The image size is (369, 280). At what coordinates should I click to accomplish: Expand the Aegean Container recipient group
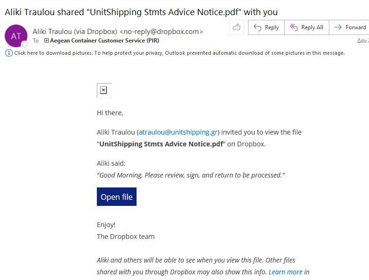coord(46,41)
